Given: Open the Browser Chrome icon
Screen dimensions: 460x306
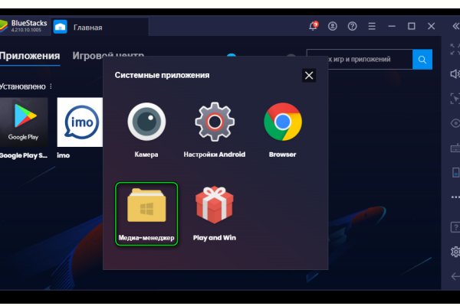Looking at the screenshot, I should 282,122.
